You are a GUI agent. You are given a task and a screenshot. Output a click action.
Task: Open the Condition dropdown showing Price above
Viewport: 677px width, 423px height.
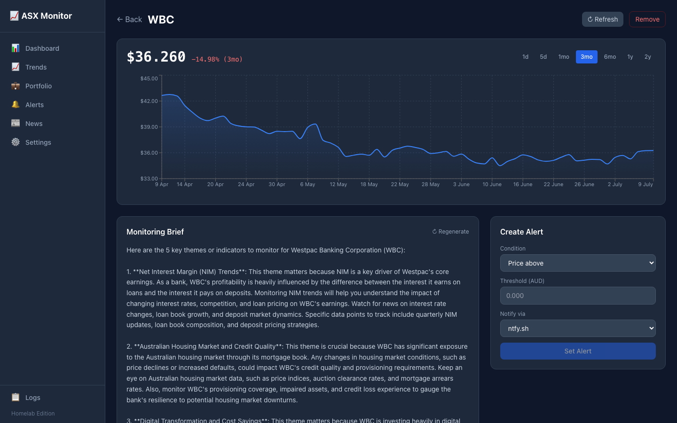(578, 263)
